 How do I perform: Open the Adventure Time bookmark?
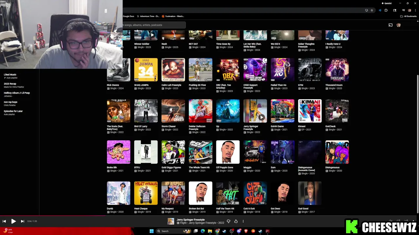pos(148,16)
